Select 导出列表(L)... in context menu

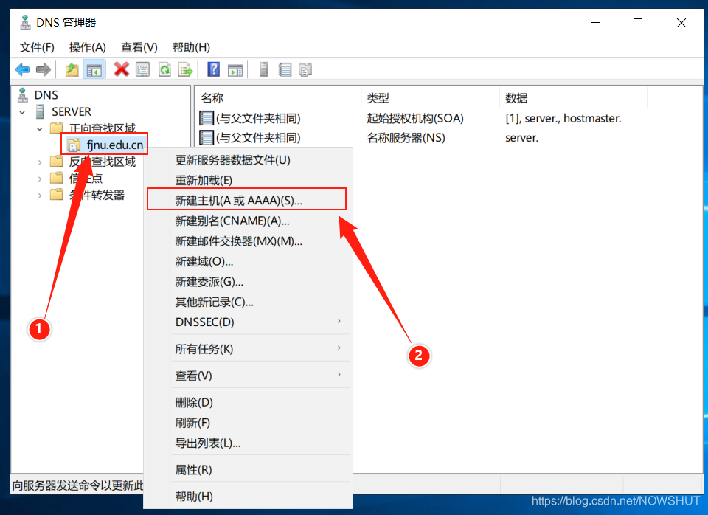tap(248, 443)
